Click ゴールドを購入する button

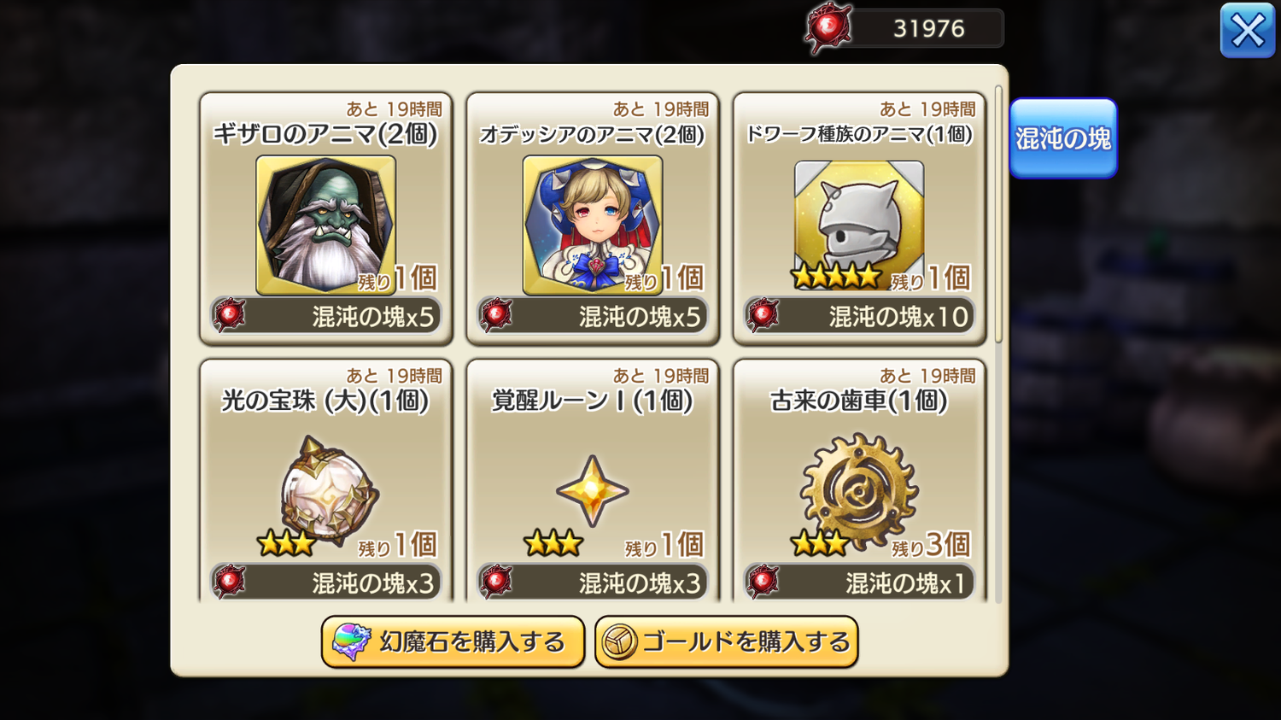(727, 642)
